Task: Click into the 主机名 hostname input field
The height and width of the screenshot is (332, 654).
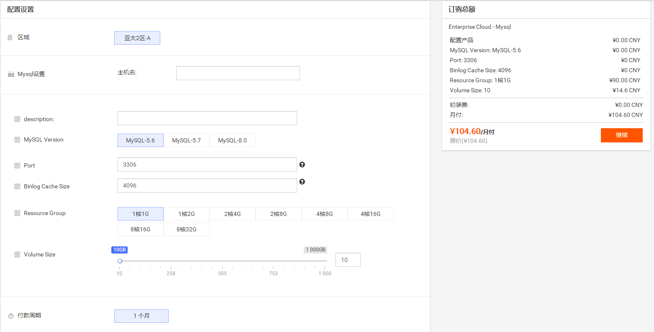Action: pyautogui.click(x=238, y=73)
